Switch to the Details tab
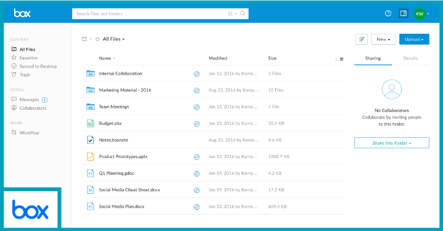 click(x=410, y=58)
